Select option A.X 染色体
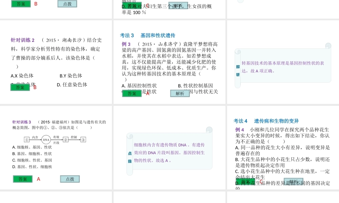This screenshot has height=203, width=339. coord(22,76)
